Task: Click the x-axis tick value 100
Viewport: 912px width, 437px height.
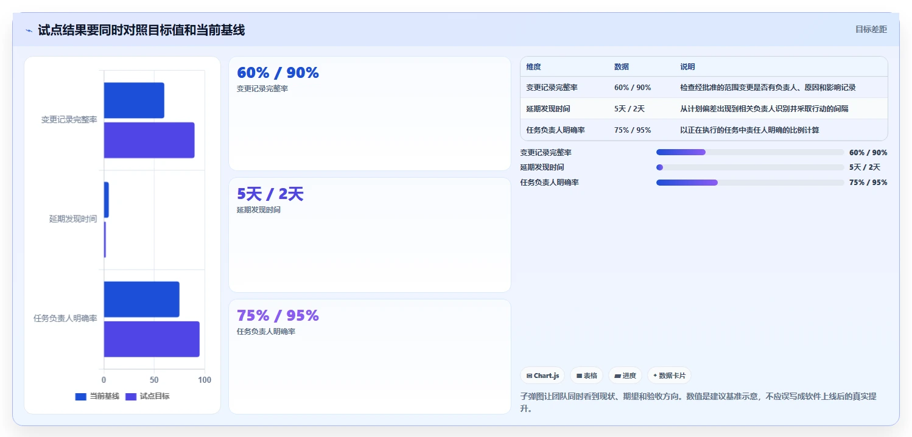Action: coord(205,380)
